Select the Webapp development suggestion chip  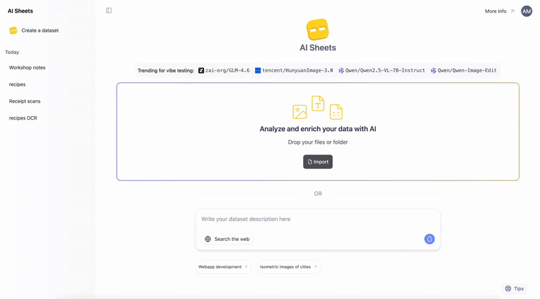pos(223,267)
